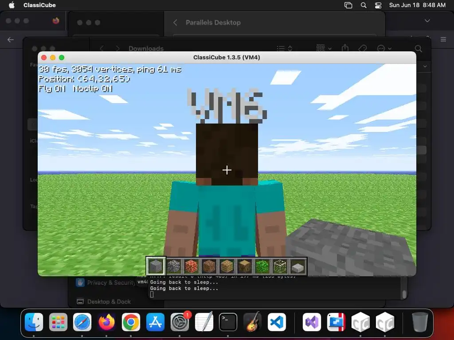Screen dimensions: 454x340
Task: Open GarageBand from the Dock
Action: coord(252,322)
